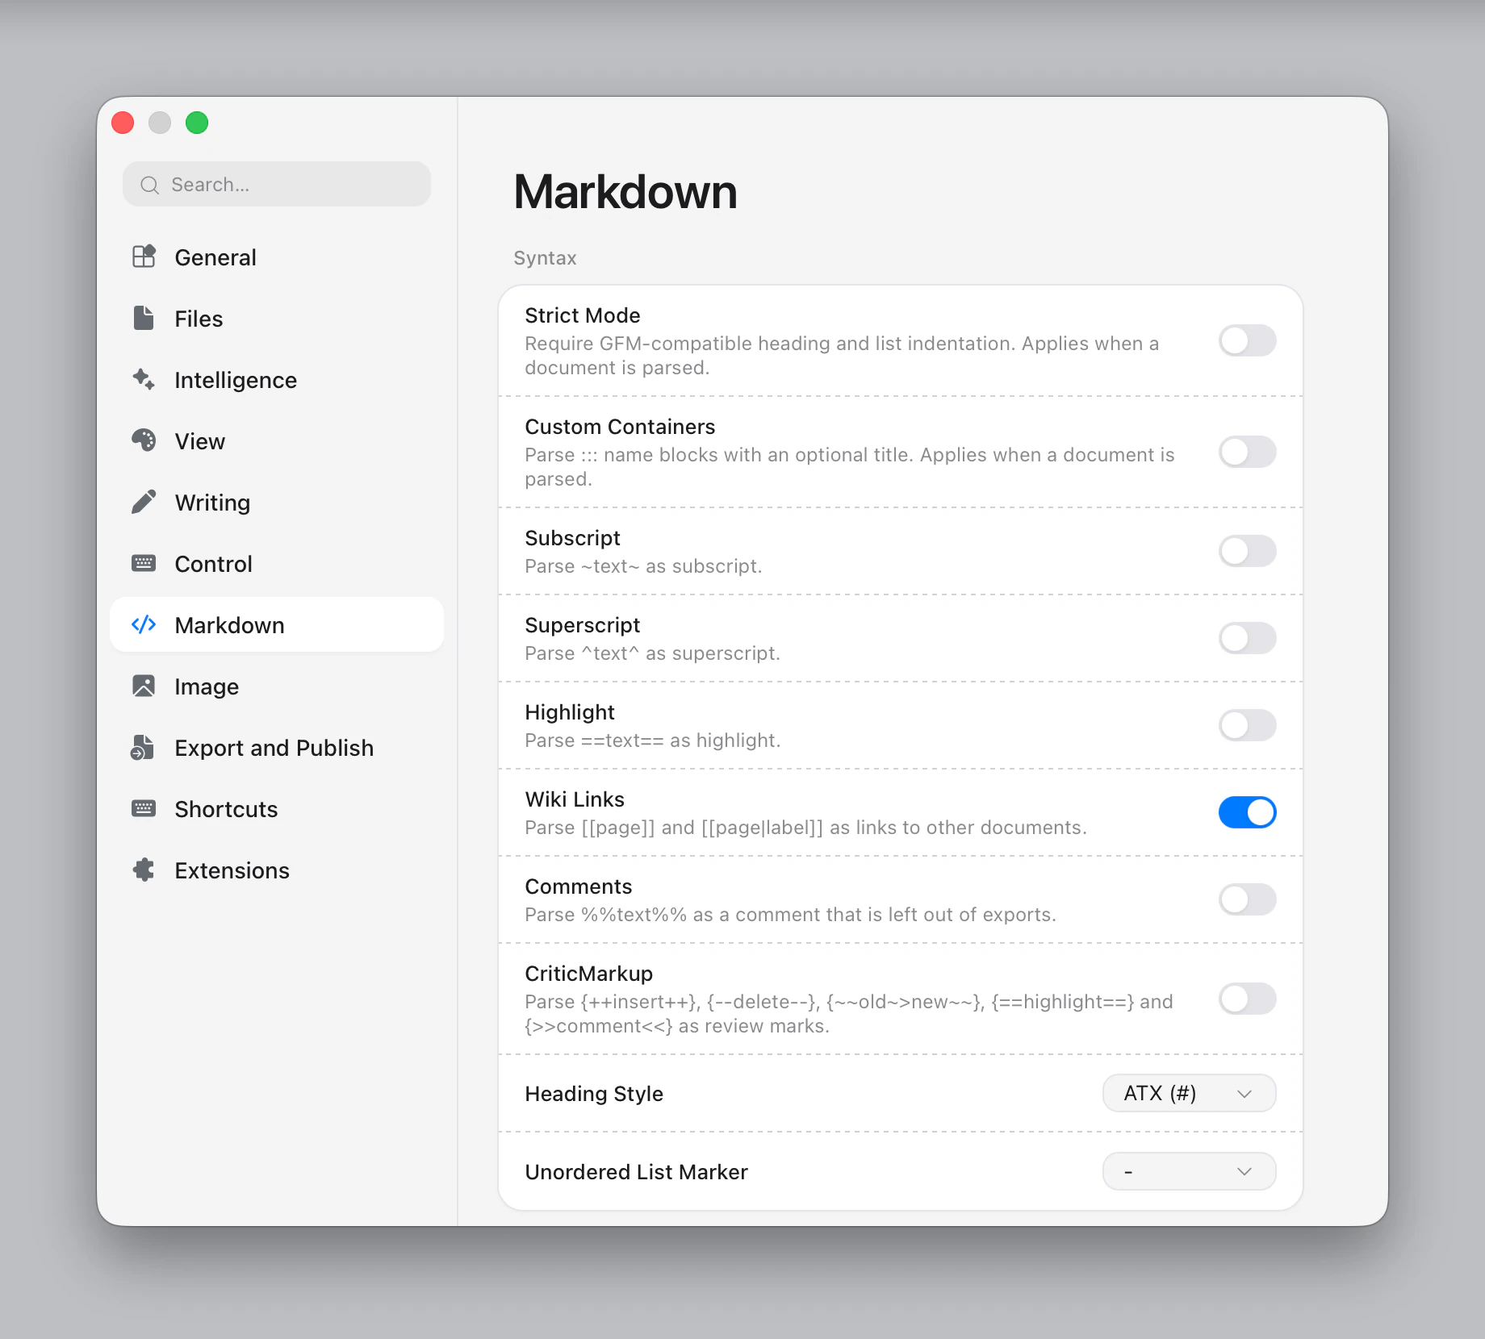
Task: Disable the Wiki Links toggle
Action: (1247, 812)
